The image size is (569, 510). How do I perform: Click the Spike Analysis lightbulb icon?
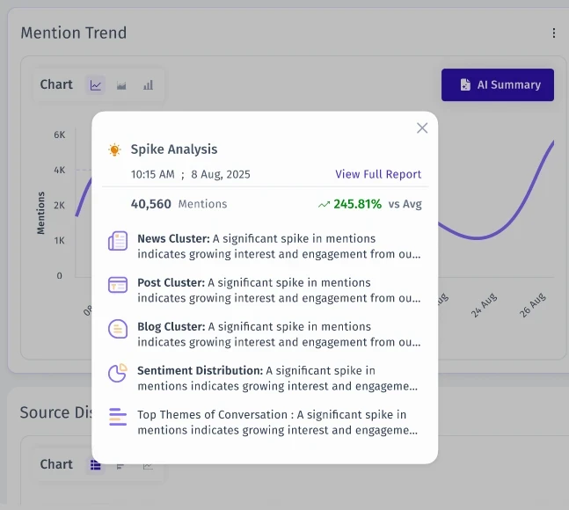click(x=114, y=149)
